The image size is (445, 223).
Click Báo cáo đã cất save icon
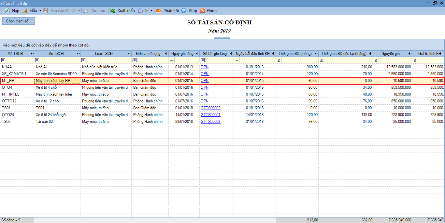click(45, 11)
